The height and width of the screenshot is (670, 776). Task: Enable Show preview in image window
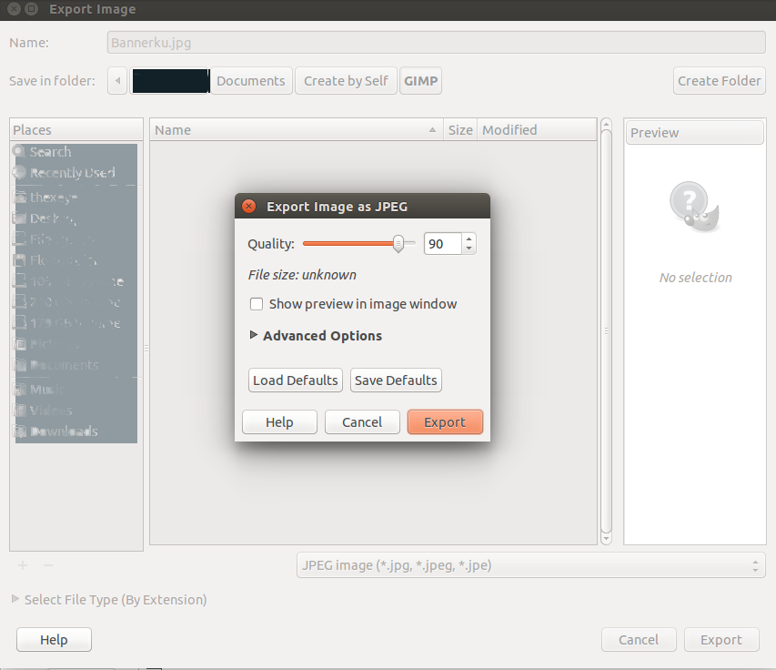pyautogui.click(x=256, y=304)
